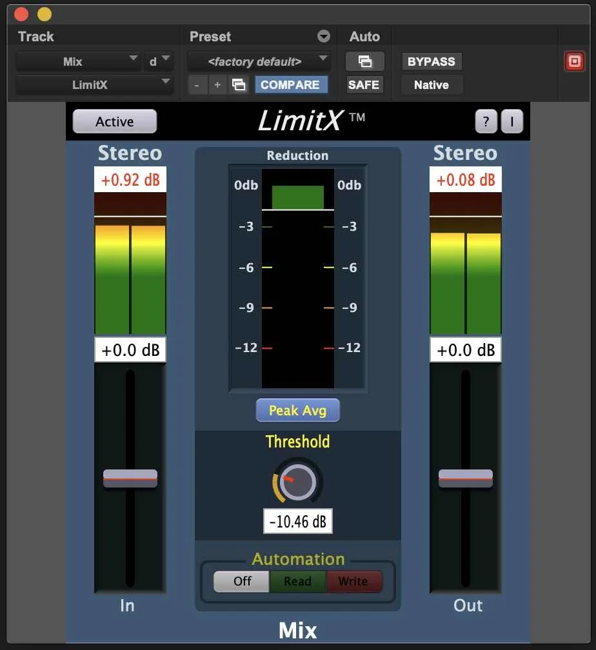Click the Threshold label
Viewport: 596px width, 650px height.
[x=298, y=442]
